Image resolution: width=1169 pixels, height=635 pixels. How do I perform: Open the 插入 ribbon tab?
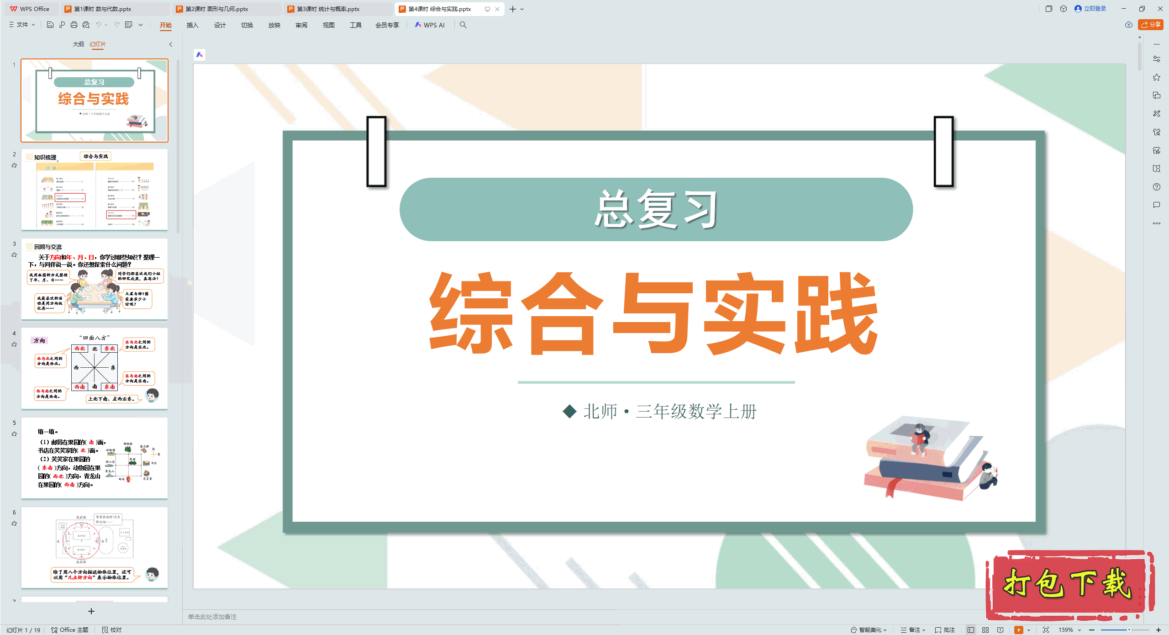(x=192, y=25)
